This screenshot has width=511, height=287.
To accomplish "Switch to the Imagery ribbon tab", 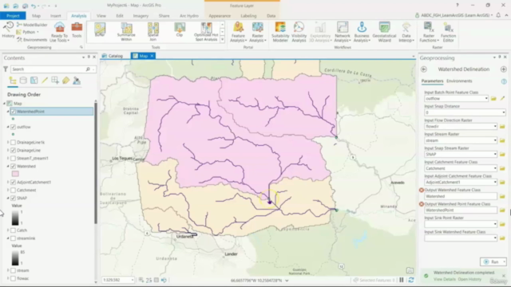I will tap(141, 16).
